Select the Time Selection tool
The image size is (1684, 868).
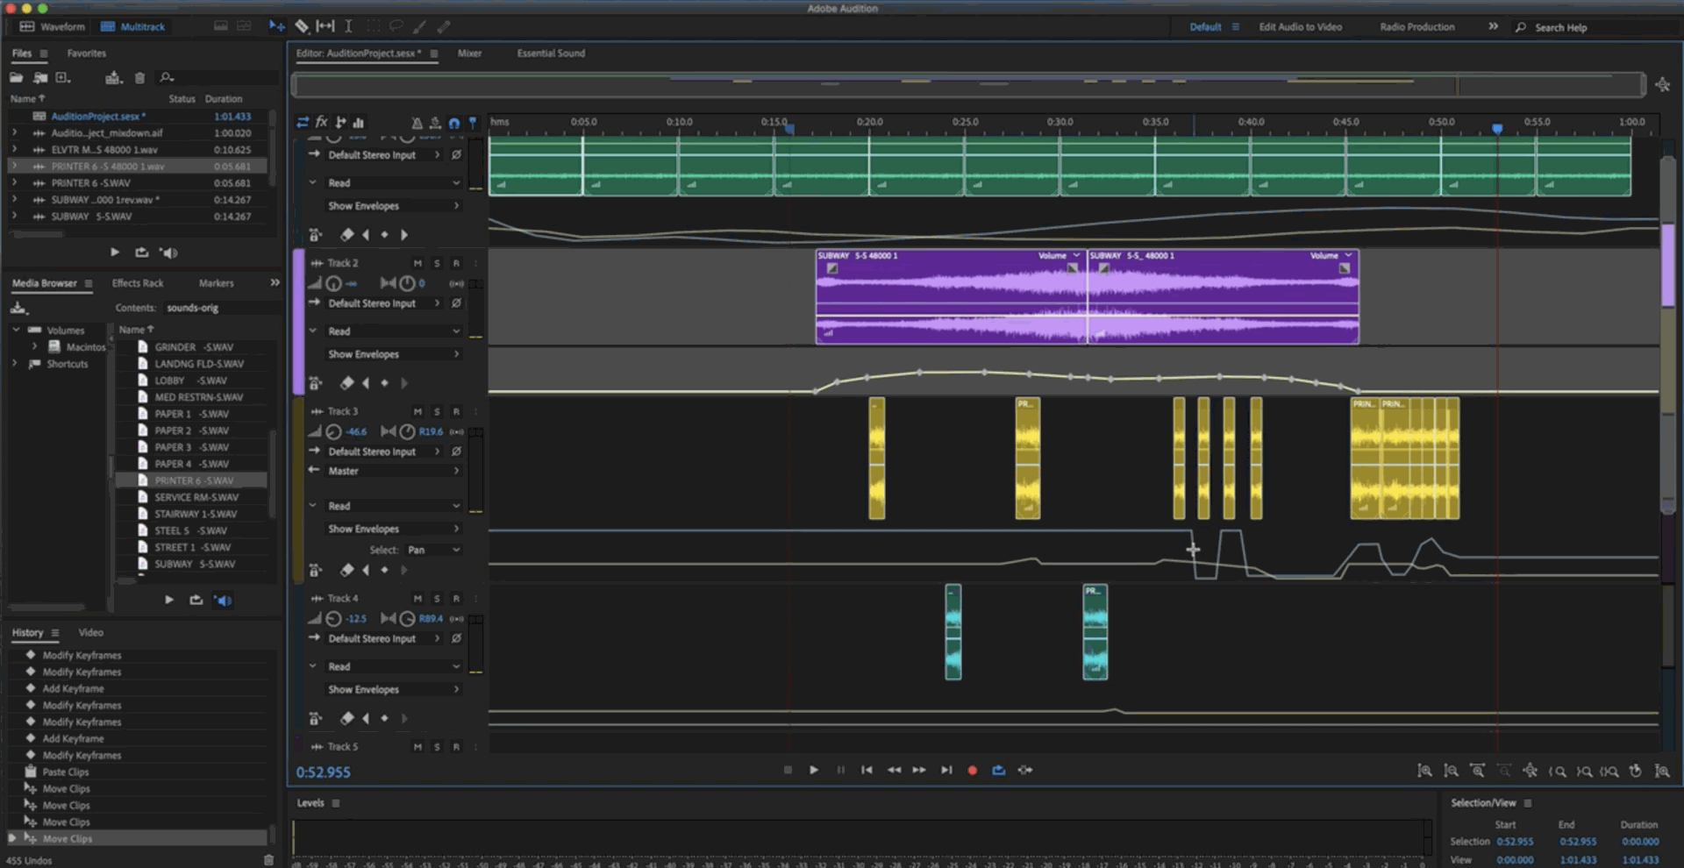[x=348, y=26]
